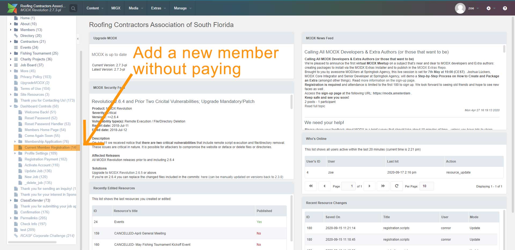Open the Reset Password Handler resource
The height and width of the screenshot is (250, 515).
coord(47,124)
